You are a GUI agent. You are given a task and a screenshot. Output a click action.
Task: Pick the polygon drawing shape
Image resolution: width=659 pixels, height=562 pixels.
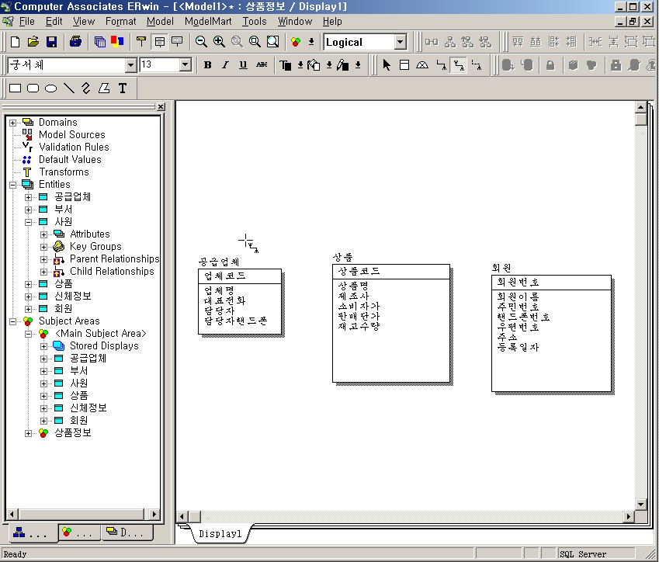tap(104, 88)
